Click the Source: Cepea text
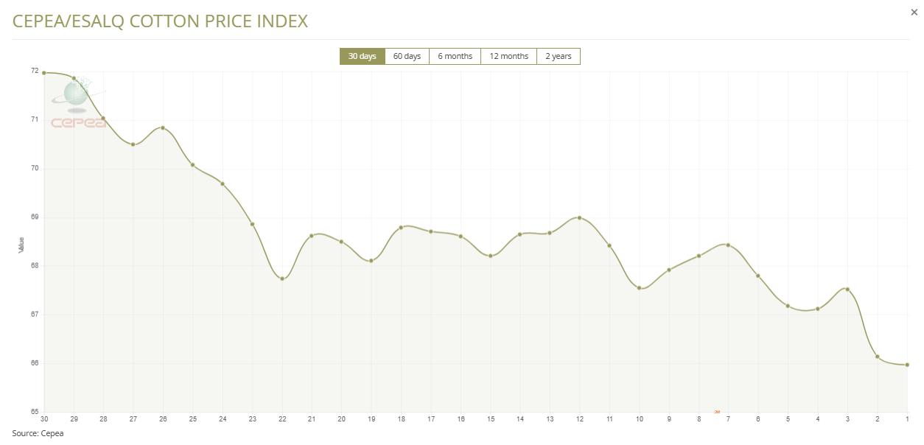The width and height of the screenshot is (924, 445). coord(38,433)
